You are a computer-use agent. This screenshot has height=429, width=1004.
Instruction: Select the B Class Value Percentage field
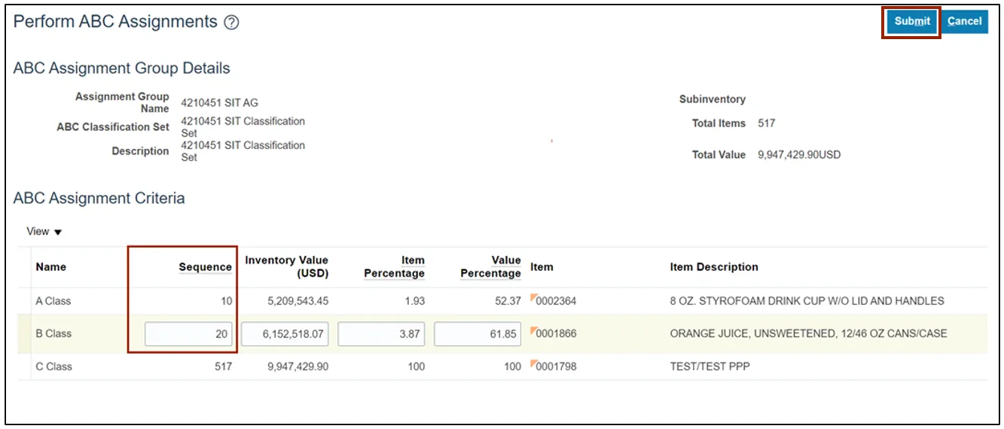click(478, 334)
